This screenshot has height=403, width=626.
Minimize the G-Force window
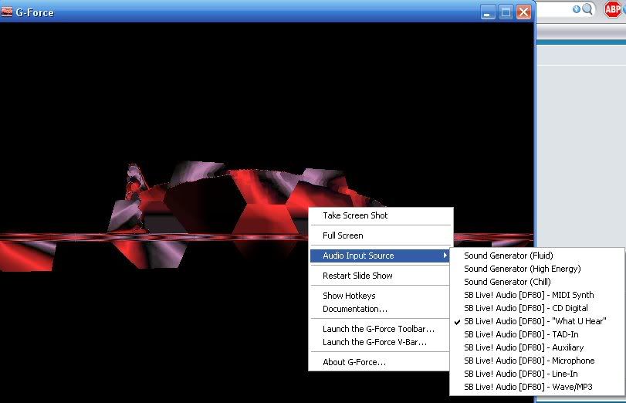point(488,12)
